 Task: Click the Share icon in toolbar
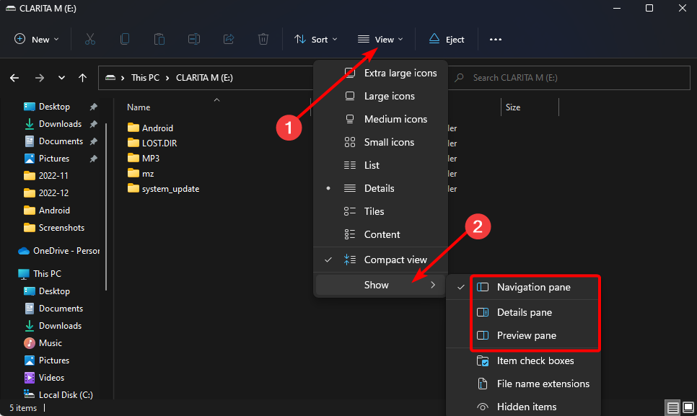pyautogui.click(x=229, y=39)
